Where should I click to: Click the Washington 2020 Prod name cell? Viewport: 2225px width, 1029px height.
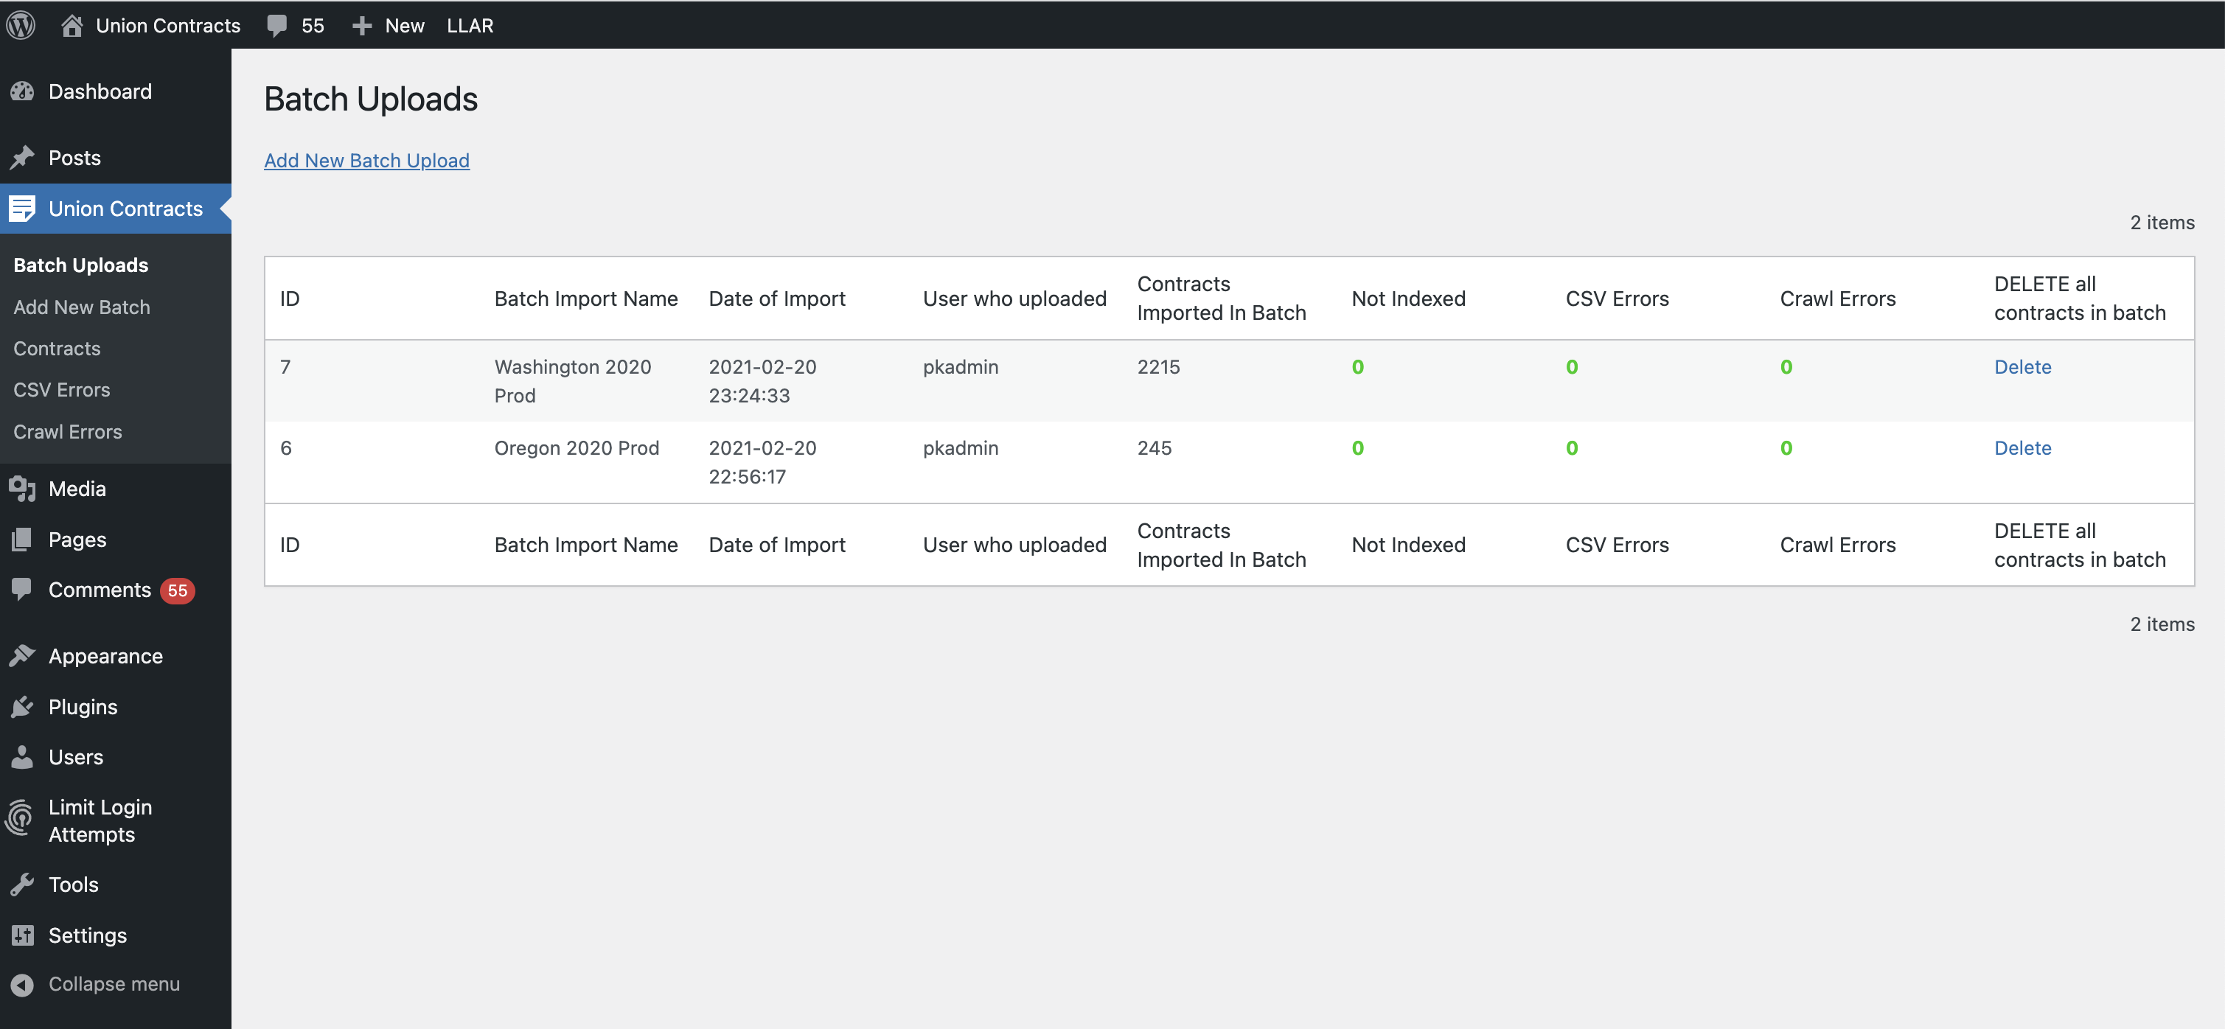tap(573, 380)
